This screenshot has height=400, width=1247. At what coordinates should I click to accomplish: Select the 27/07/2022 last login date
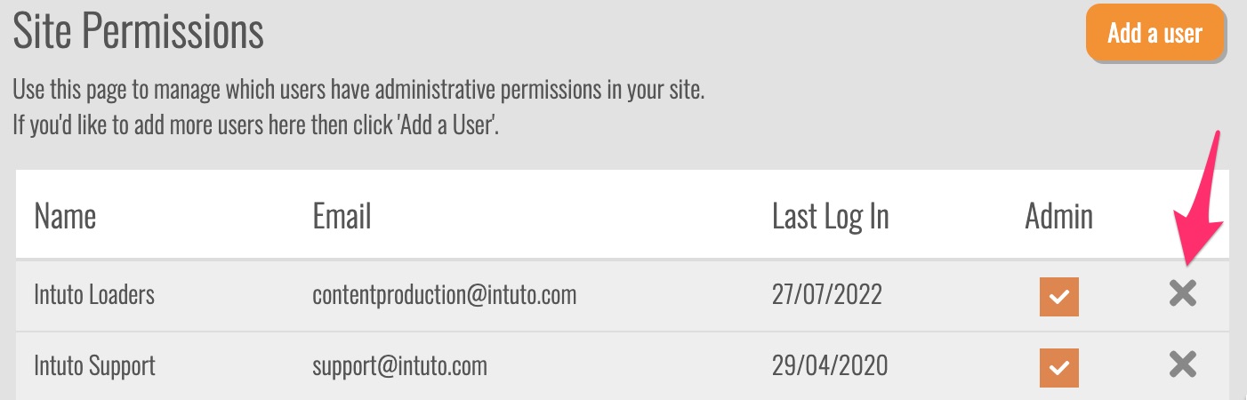click(826, 295)
